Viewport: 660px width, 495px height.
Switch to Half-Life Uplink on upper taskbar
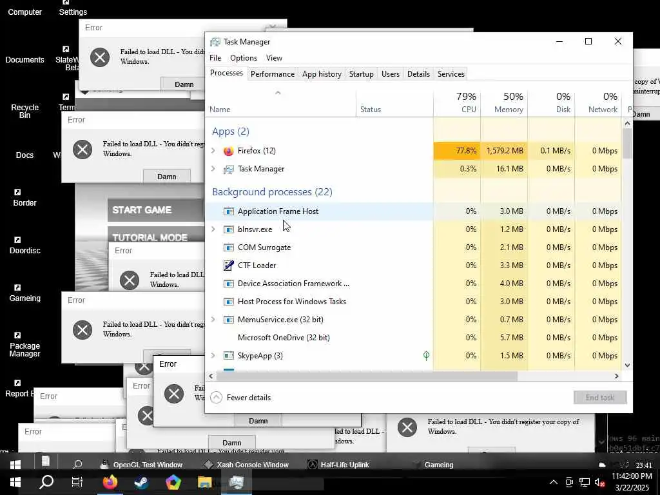point(338,465)
